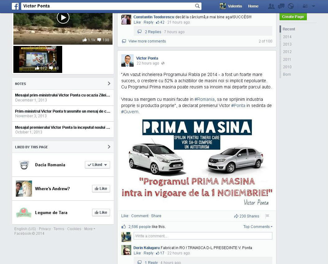
Task: Open Dacia Romania page logo
Action: [x=24, y=165]
